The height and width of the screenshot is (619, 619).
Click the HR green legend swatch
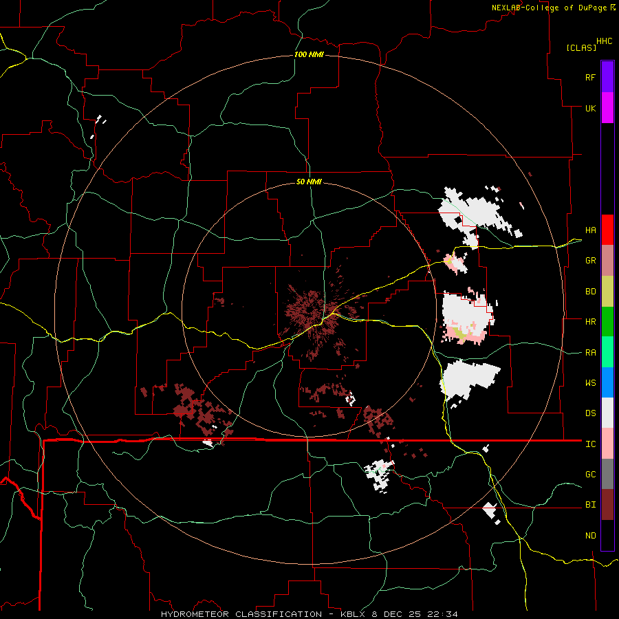click(607, 322)
